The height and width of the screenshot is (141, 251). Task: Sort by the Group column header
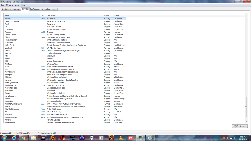click(x=119, y=15)
